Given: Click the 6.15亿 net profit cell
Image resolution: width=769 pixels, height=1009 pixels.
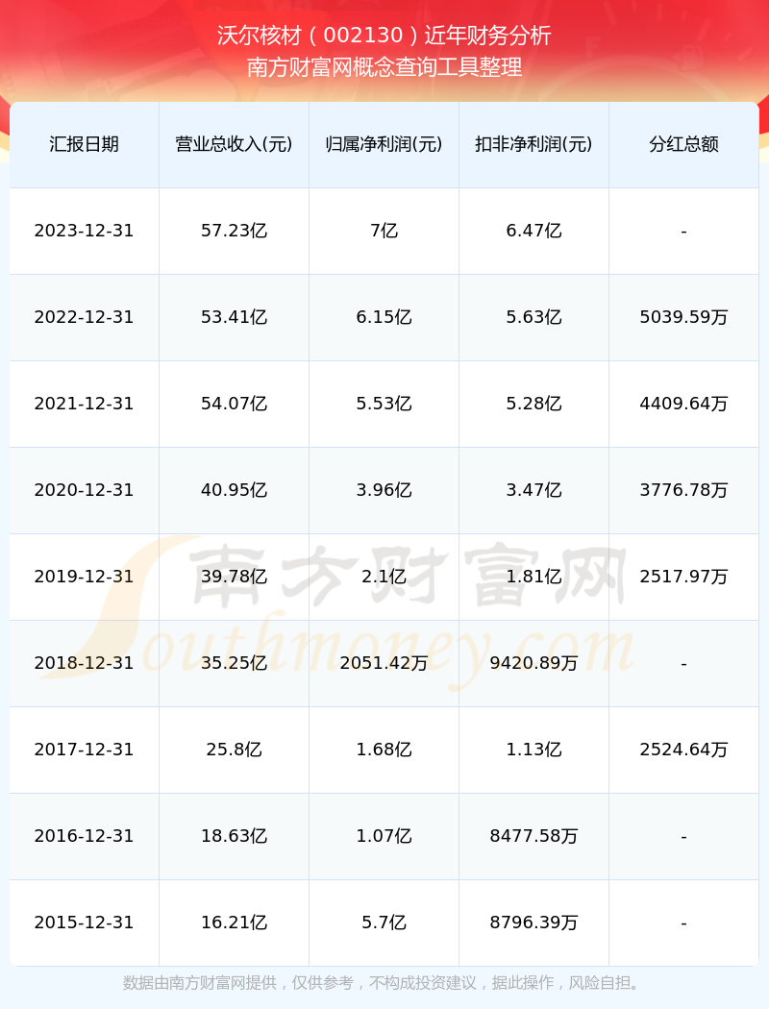Looking at the screenshot, I should [384, 317].
